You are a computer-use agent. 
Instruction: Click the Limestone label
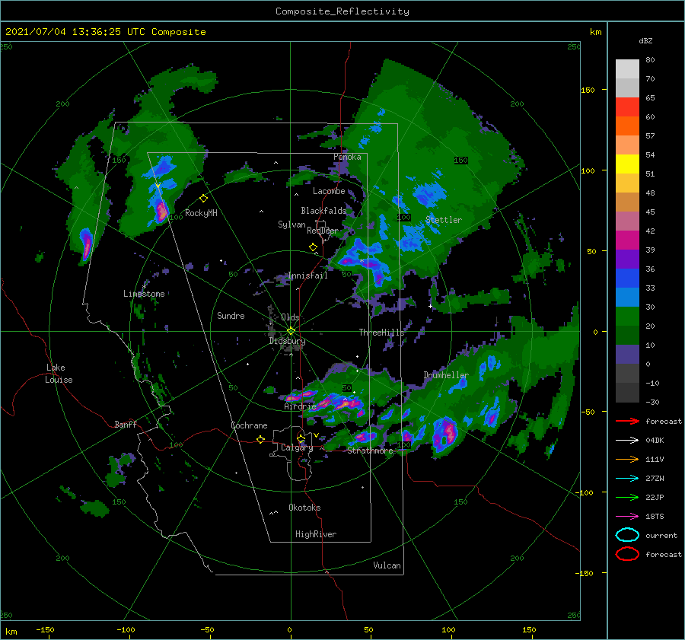pos(144,294)
